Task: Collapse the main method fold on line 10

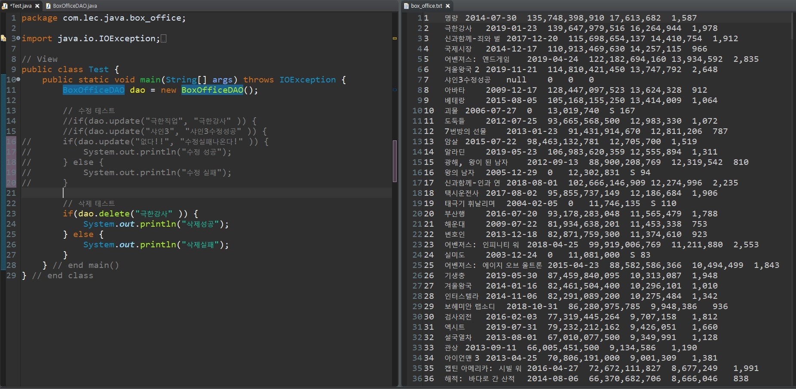Action: pyautogui.click(x=18, y=79)
